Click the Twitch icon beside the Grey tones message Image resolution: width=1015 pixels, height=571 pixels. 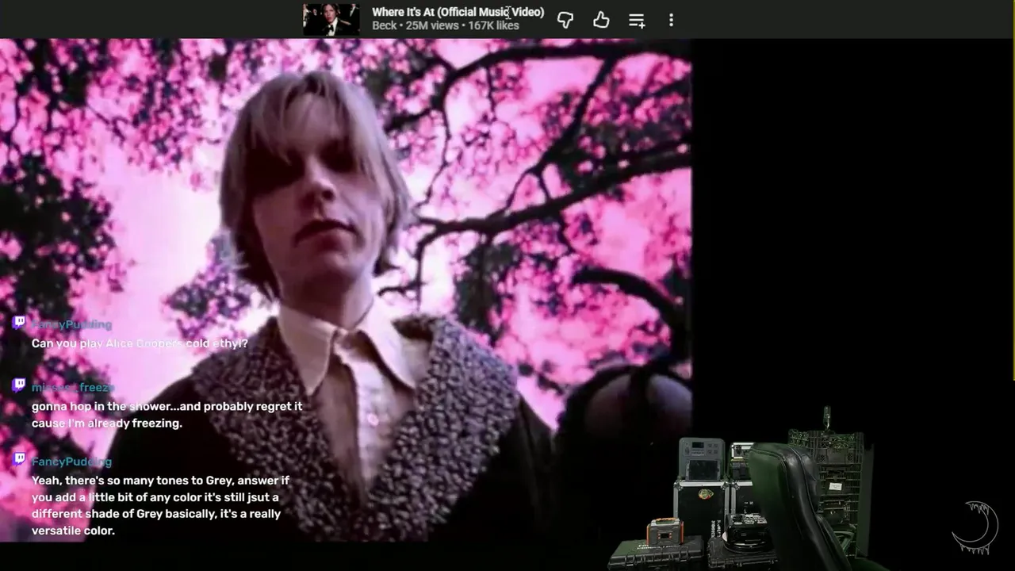19,458
